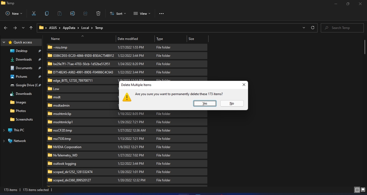Image resolution: width=367 pixels, height=195 pixels.
Task: Expand address bar history dropdown
Action: (x=304, y=28)
